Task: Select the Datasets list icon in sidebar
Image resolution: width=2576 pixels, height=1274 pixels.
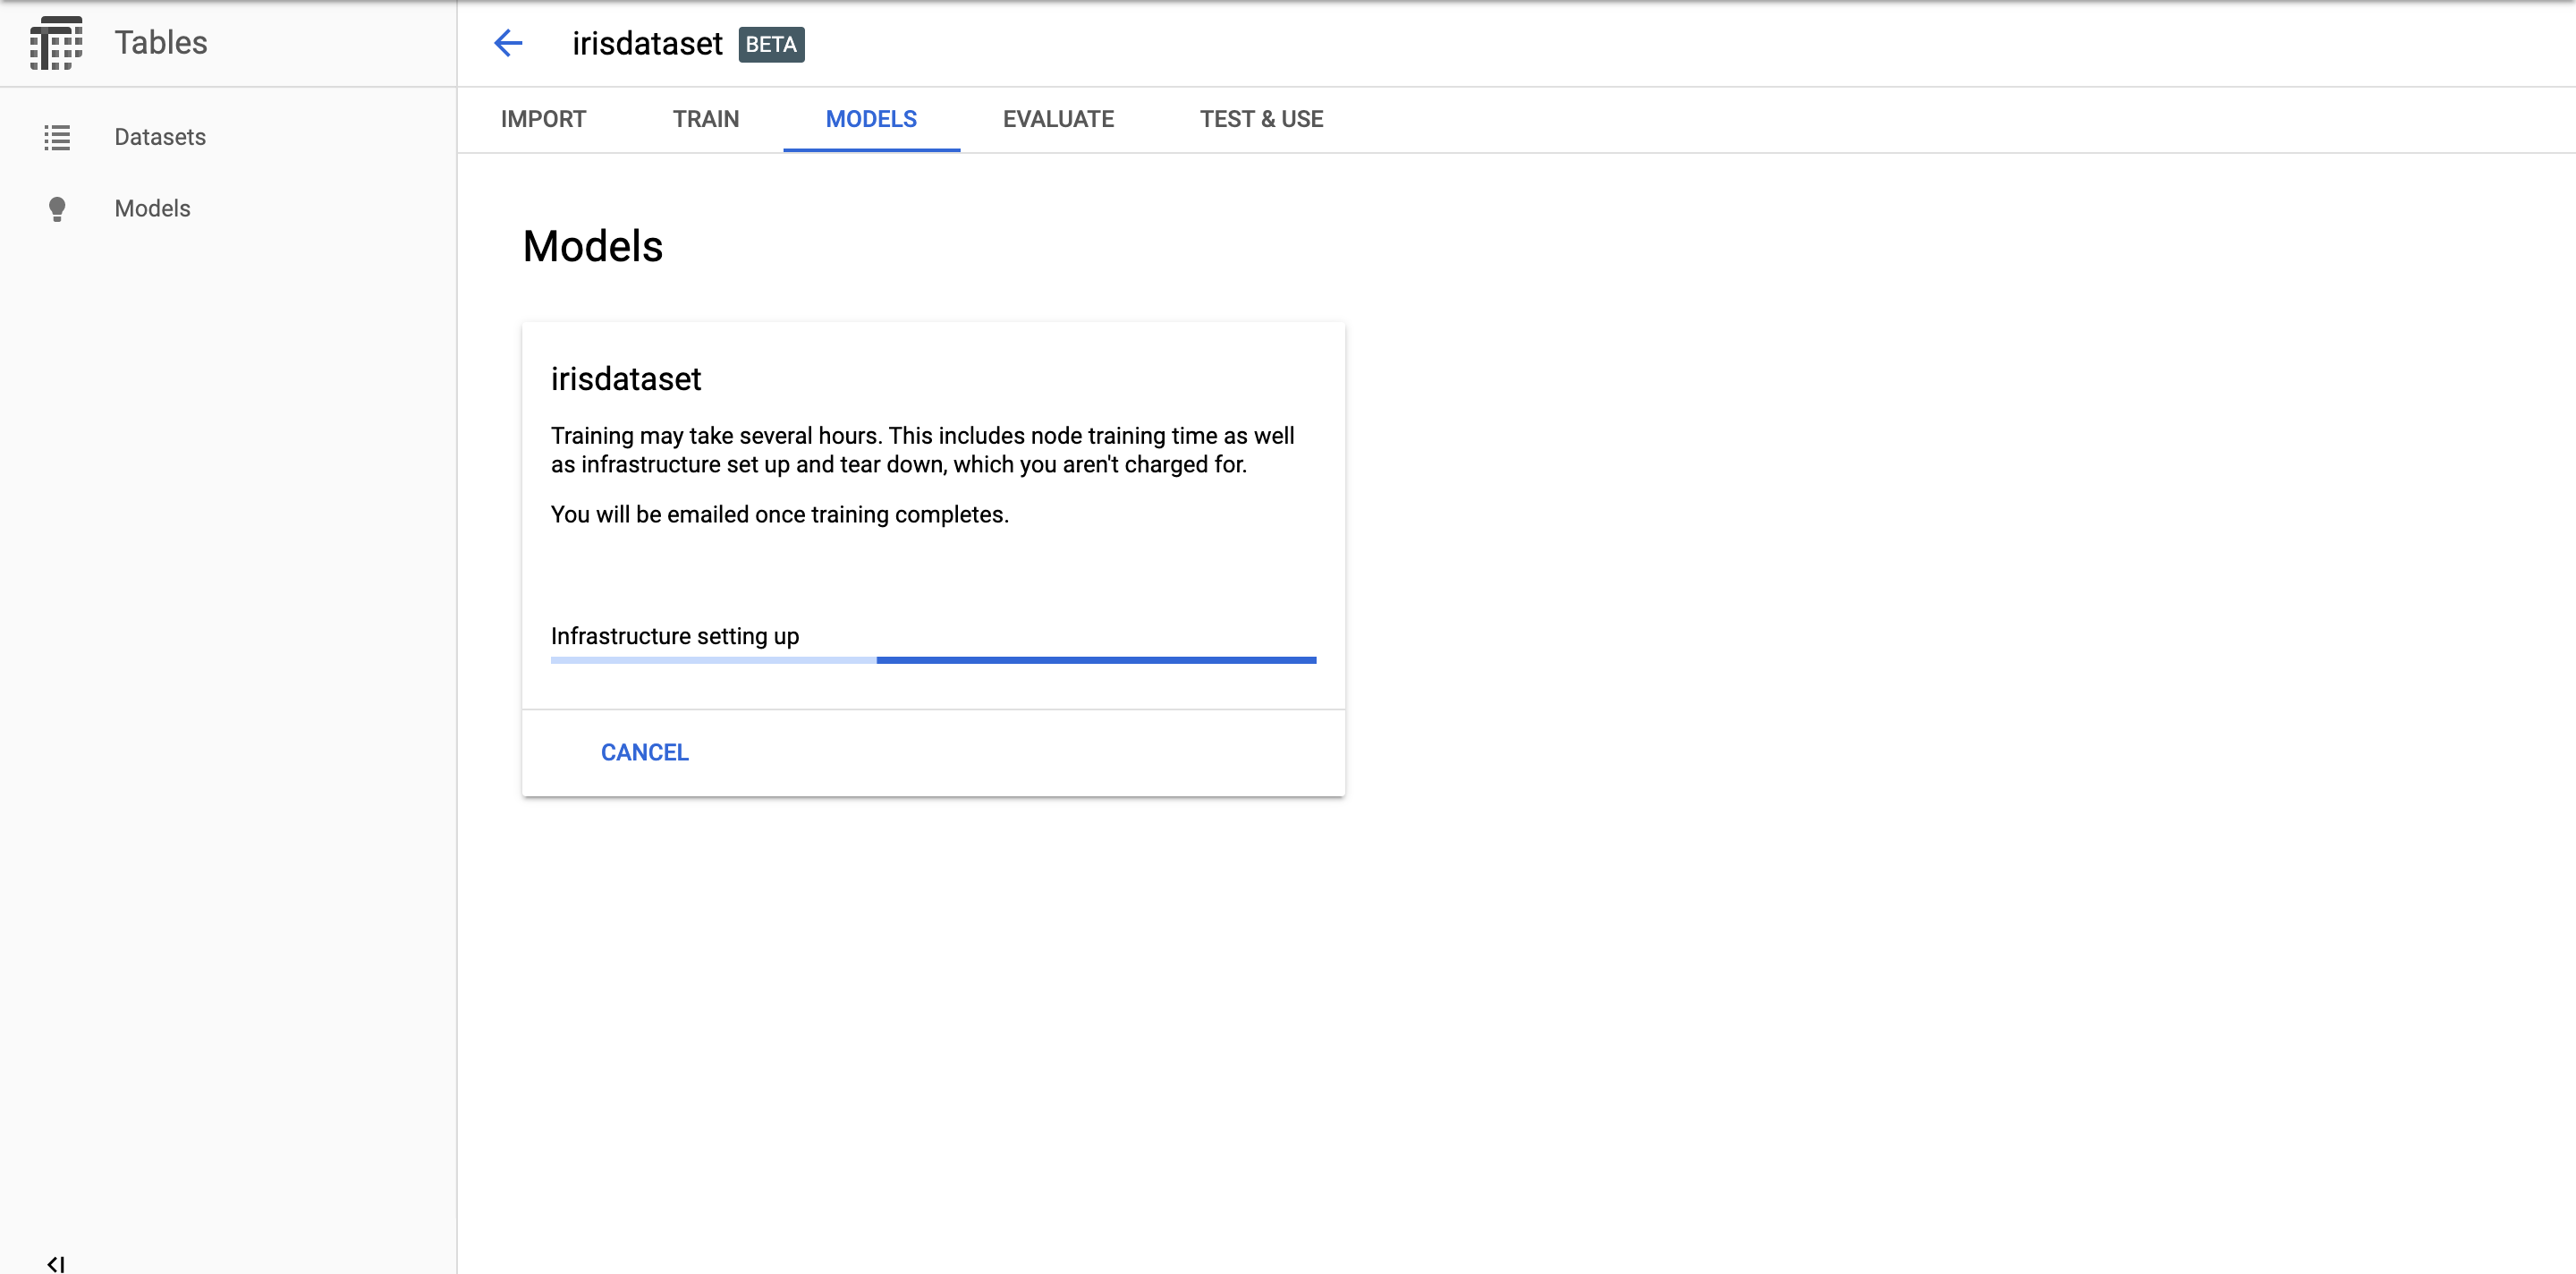Action: tap(57, 137)
